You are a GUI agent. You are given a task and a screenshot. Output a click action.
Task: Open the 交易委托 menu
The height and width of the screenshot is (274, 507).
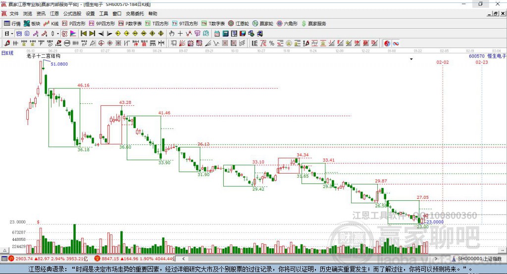click(x=135, y=13)
